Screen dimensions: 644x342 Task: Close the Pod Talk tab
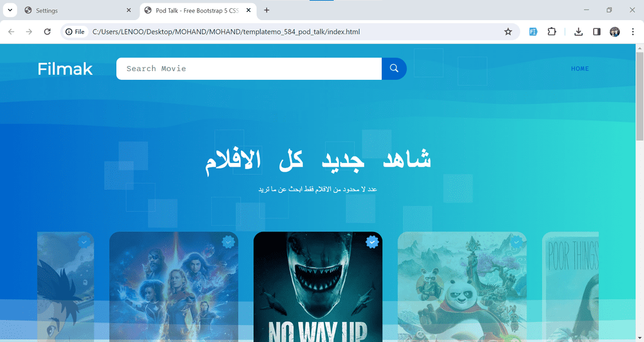[x=248, y=10]
